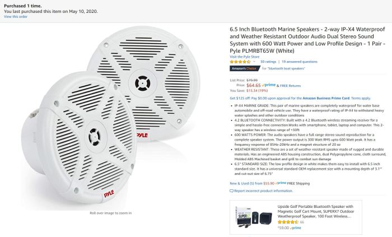The width and height of the screenshot is (392, 237).
Task: Open the 19 answered questions link
Action: [299, 62]
